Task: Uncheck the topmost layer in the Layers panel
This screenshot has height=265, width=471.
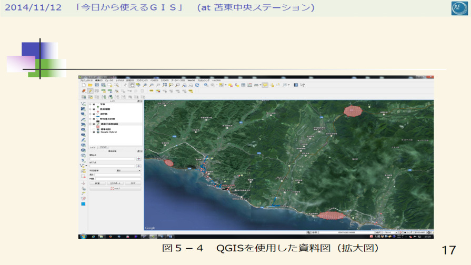Action: (94, 104)
